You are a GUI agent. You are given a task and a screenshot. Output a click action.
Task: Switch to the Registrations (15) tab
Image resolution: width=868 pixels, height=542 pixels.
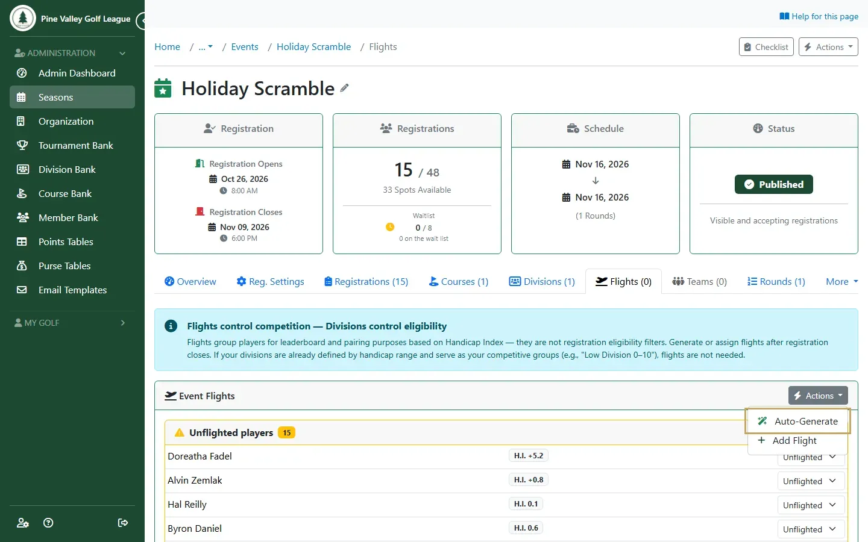[366, 281]
